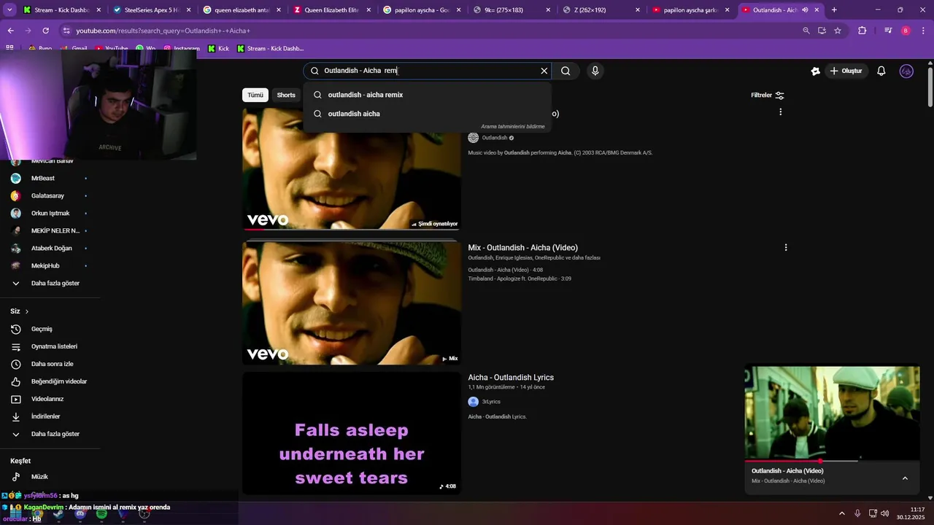The width and height of the screenshot is (934, 525).
Task: Open 'Stream - Kick Dashb...' bookmark
Action: pos(269,48)
